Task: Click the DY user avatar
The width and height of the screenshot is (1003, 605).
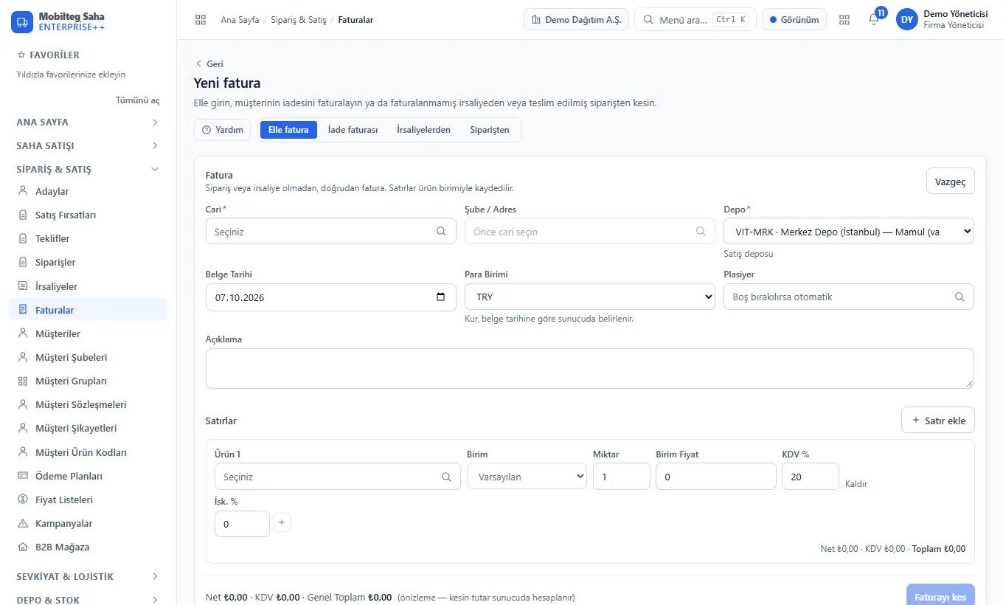Action: coord(907,20)
